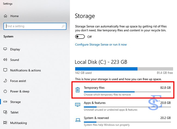Toggle Storage Sense switch on
The height and width of the screenshot is (129, 177).
[80, 37]
